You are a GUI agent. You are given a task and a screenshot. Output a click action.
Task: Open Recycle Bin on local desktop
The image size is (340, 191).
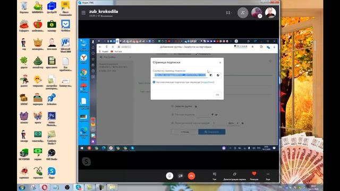24,7
